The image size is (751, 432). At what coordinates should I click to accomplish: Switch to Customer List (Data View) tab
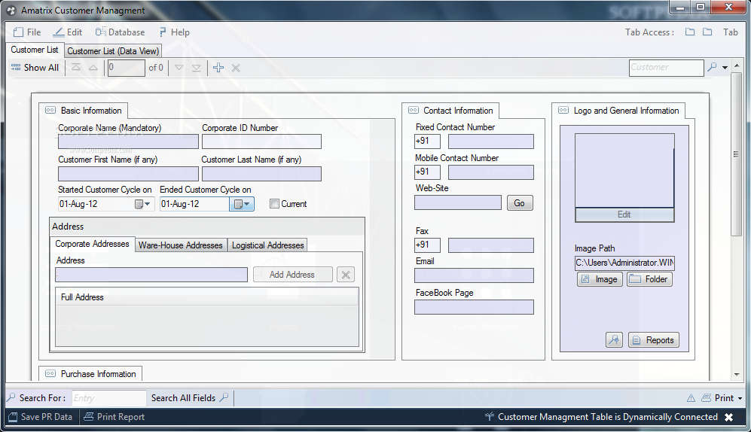pyautogui.click(x=112, y=51)
